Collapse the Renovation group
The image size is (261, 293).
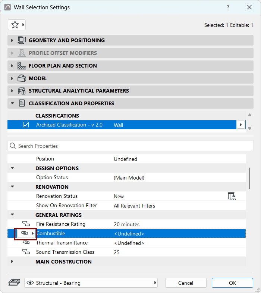click(x=12, y=187)
